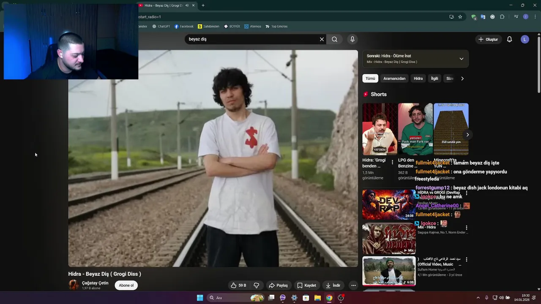Download video with İndir button
The height and width of the screenshot is (304, 541).
tap(333, 285)
